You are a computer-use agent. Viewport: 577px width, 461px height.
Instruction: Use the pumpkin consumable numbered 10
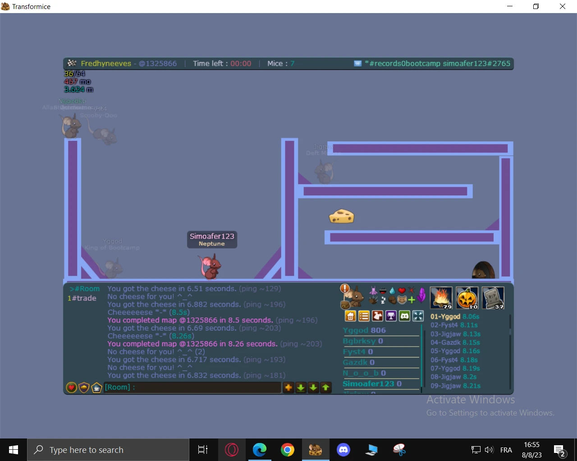click(467, 298)
